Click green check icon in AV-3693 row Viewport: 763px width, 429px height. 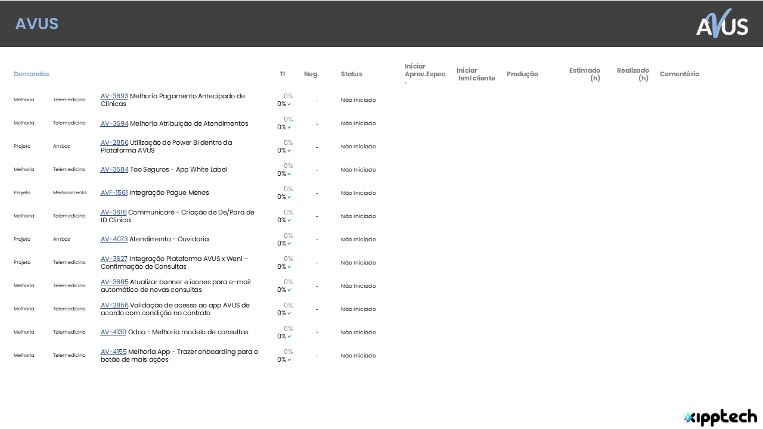[289, 104]
